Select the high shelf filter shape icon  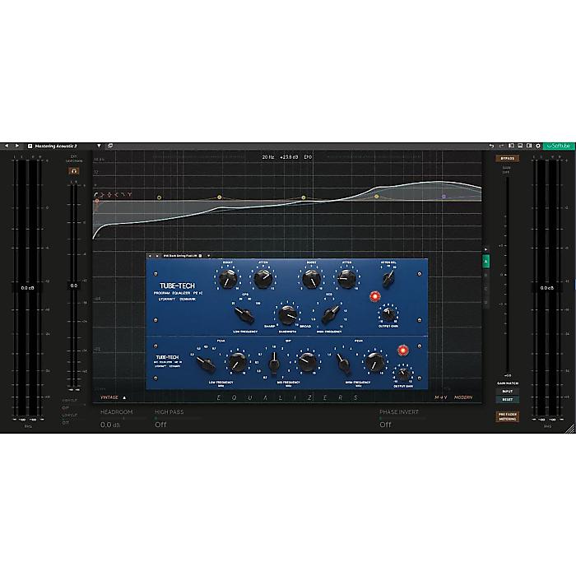pyautogui.click(x=116, y=195)
